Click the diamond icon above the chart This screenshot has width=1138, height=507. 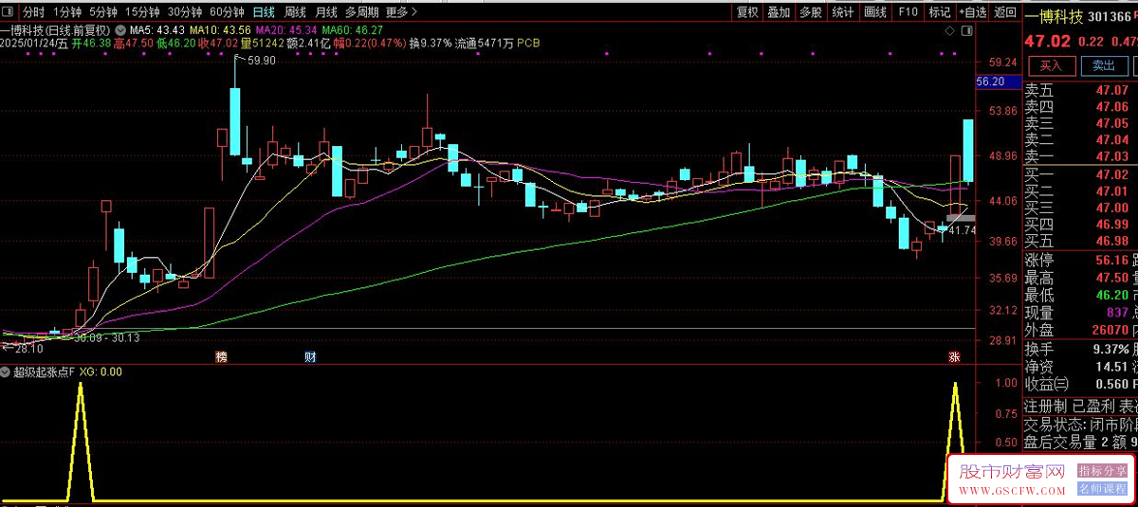click(948, 31)
